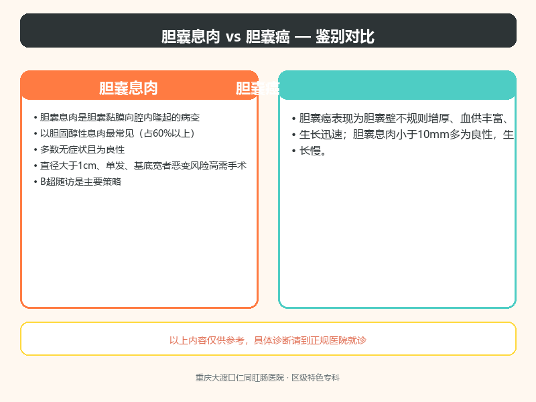Click footer label 区级特色专科
The width and height of the screenshot is (536, 402).
pos(315,378)
